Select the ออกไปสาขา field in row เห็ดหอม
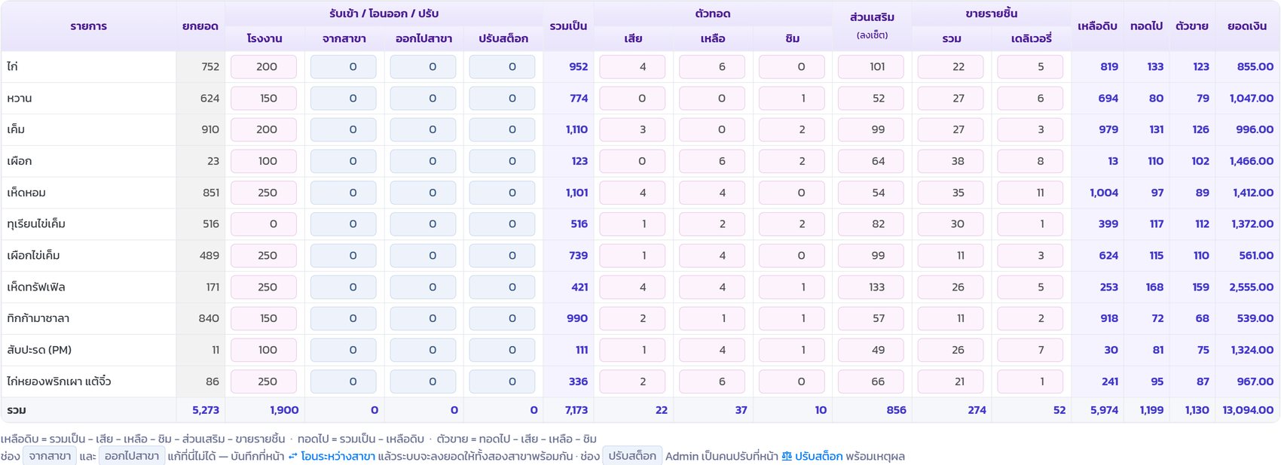Viewport: 1281px width, 465px height. [x=423, y=193]
